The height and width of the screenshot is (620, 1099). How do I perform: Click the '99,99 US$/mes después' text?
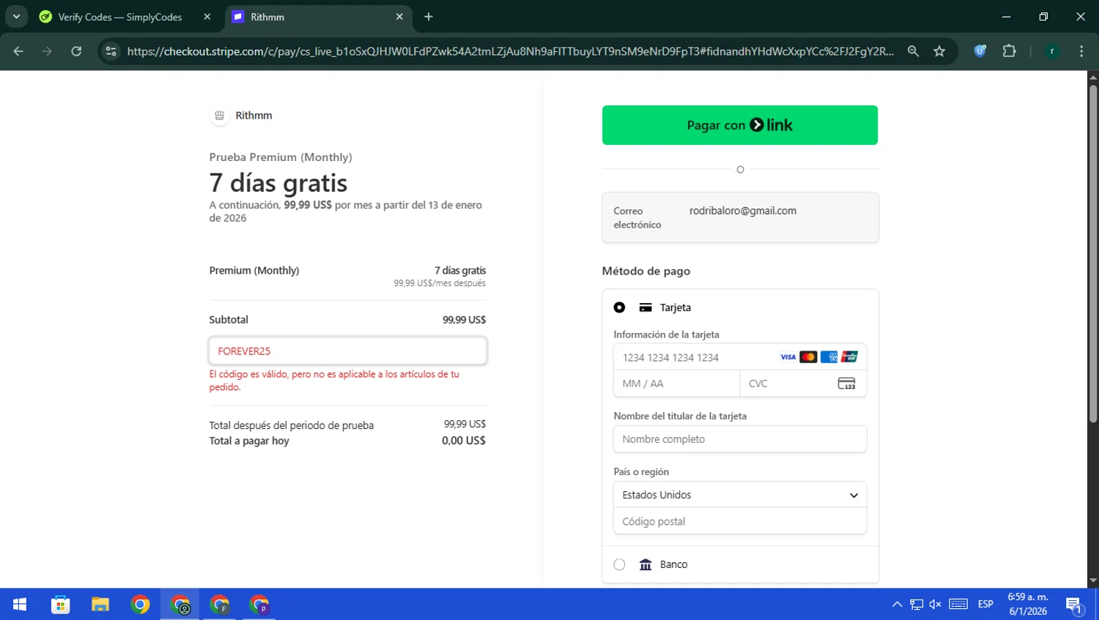[x=440, y=283]
